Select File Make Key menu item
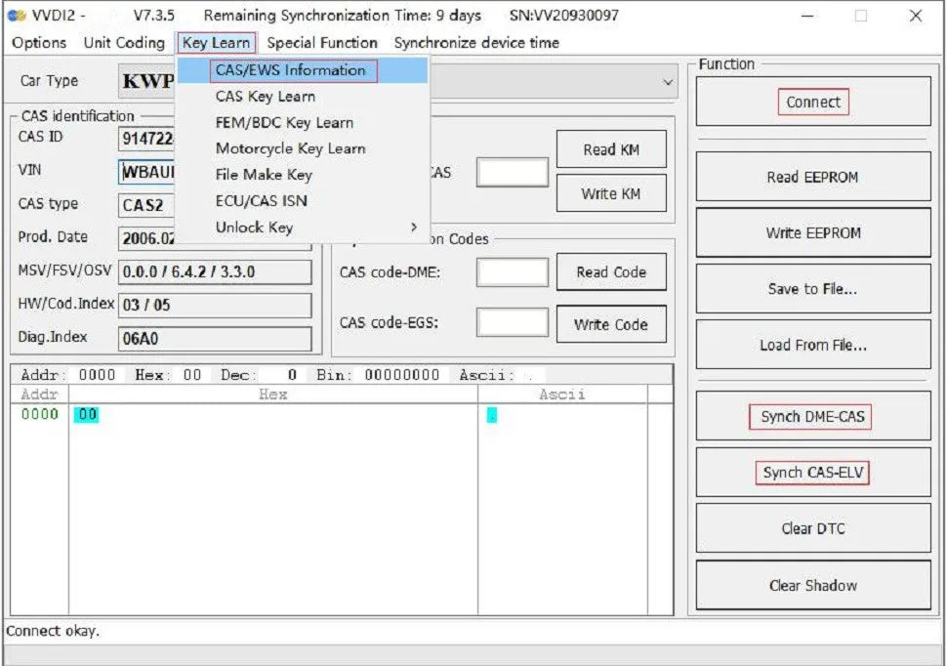Screen dimensions: 947x666 coord(264,175)
